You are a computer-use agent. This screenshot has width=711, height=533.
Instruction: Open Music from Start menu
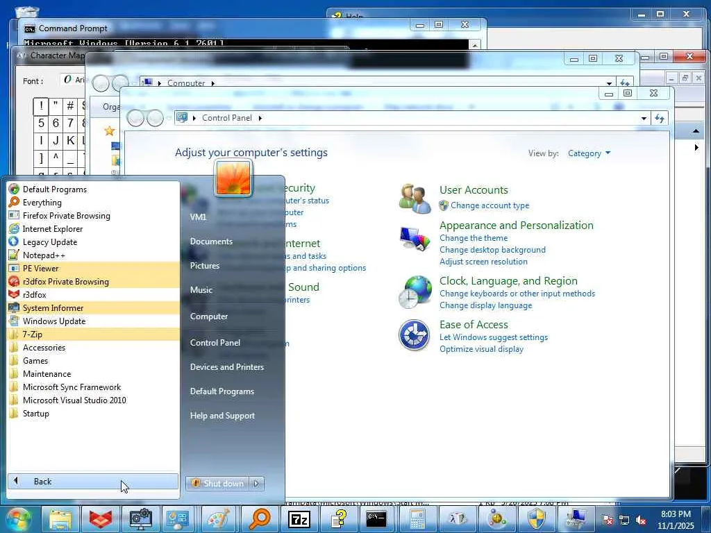point(201,290)
